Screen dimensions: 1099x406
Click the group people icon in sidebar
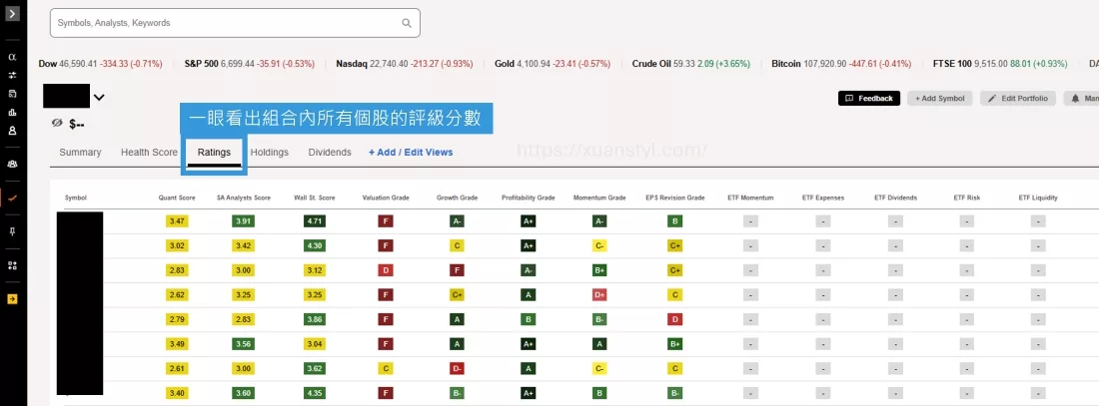point(12,164)
